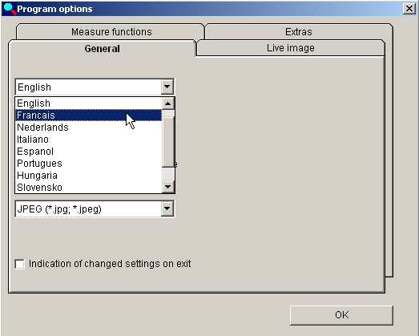Choose Nederlands from the language list

[88, 128]
